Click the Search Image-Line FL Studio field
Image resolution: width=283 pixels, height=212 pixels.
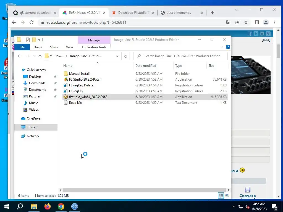point(180,56)
